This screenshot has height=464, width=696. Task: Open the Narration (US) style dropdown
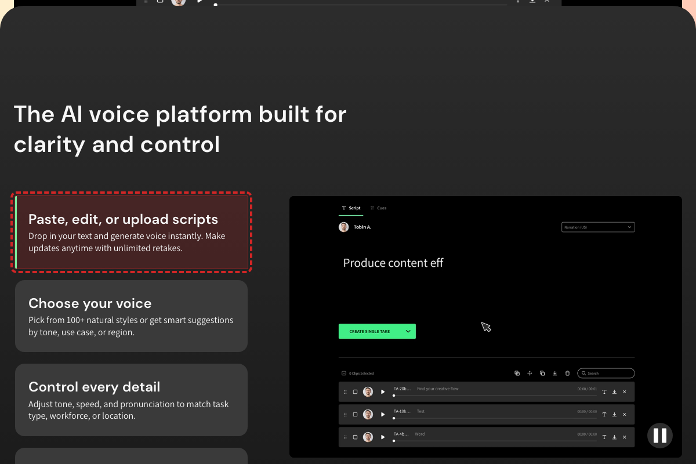pyautogui.click(x=598, y=227)
